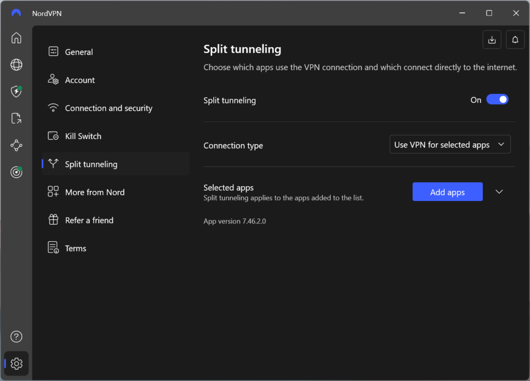Open the Meshnet nodes icon
The height and width of the screenshot is (381, 530).
pyautogui.click(x=16, y=145)
